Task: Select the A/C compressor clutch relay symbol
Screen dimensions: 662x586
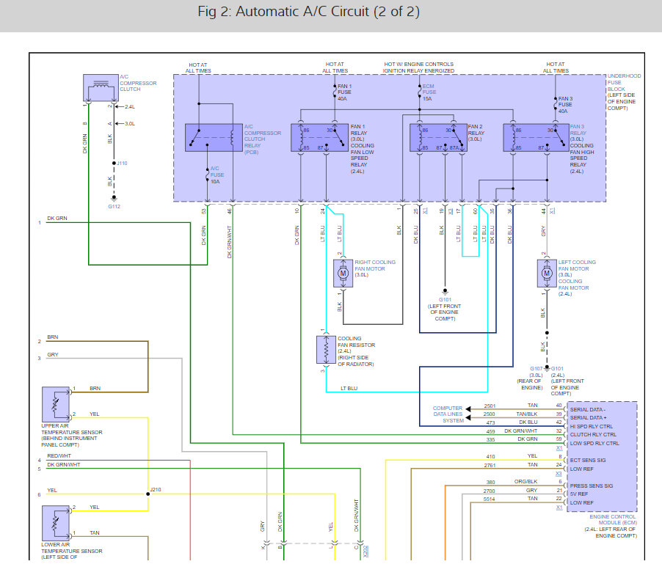Action: 214,138
